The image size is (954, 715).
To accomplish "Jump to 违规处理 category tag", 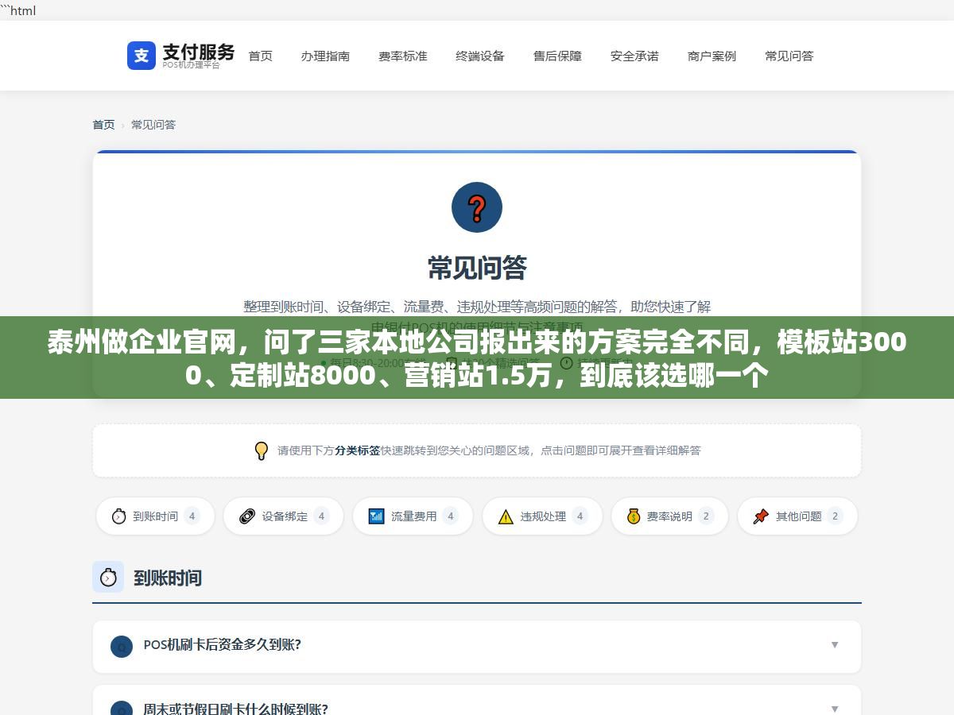I will (542, 516).
